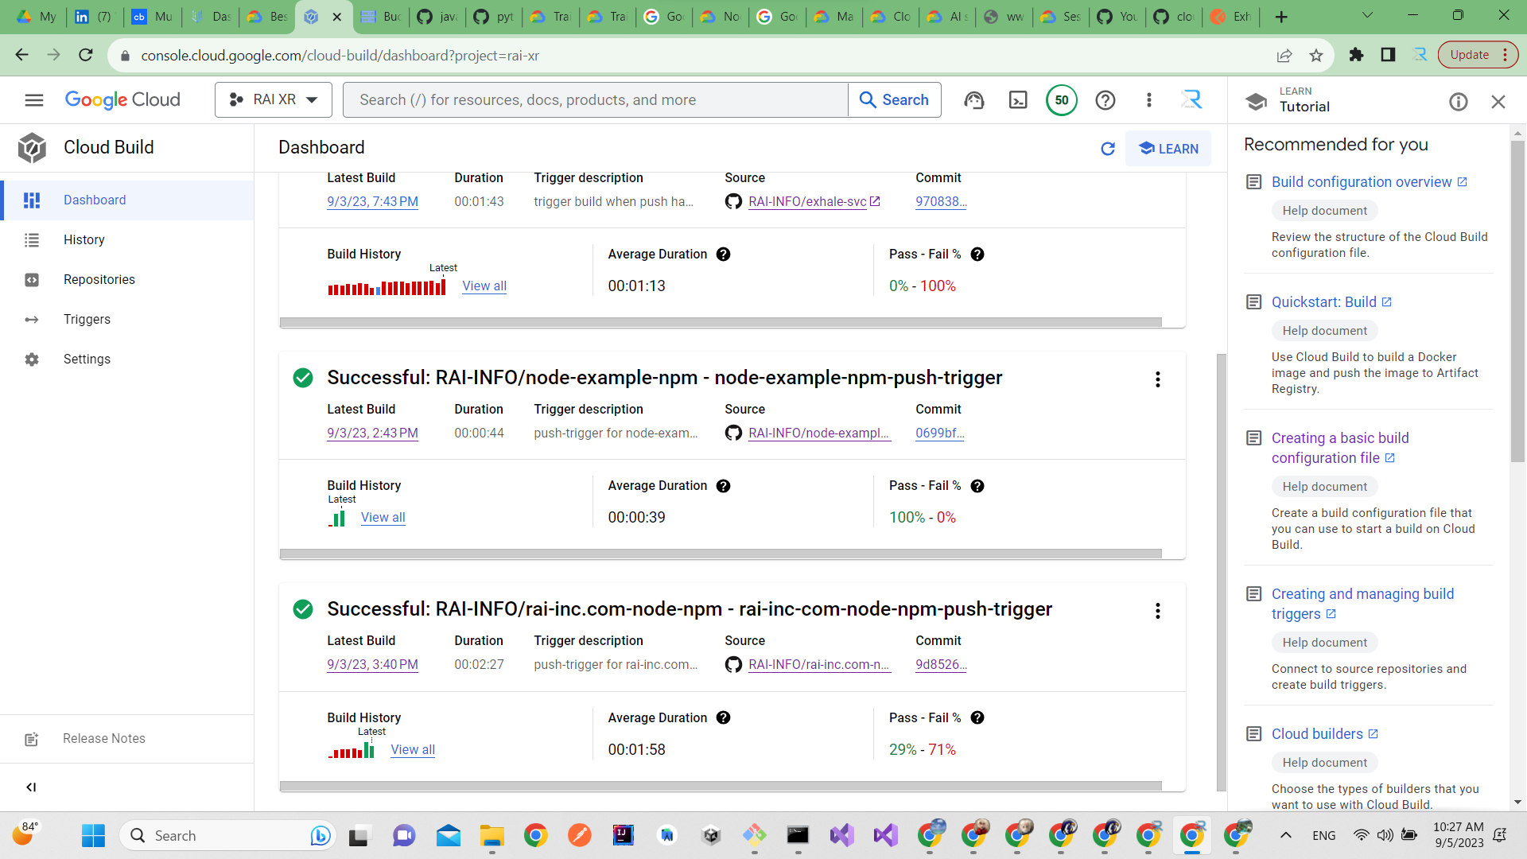Open the browser hamburger navigation menu
Viewport: 1527px width, 859px height.
click(x=34, y=100)
